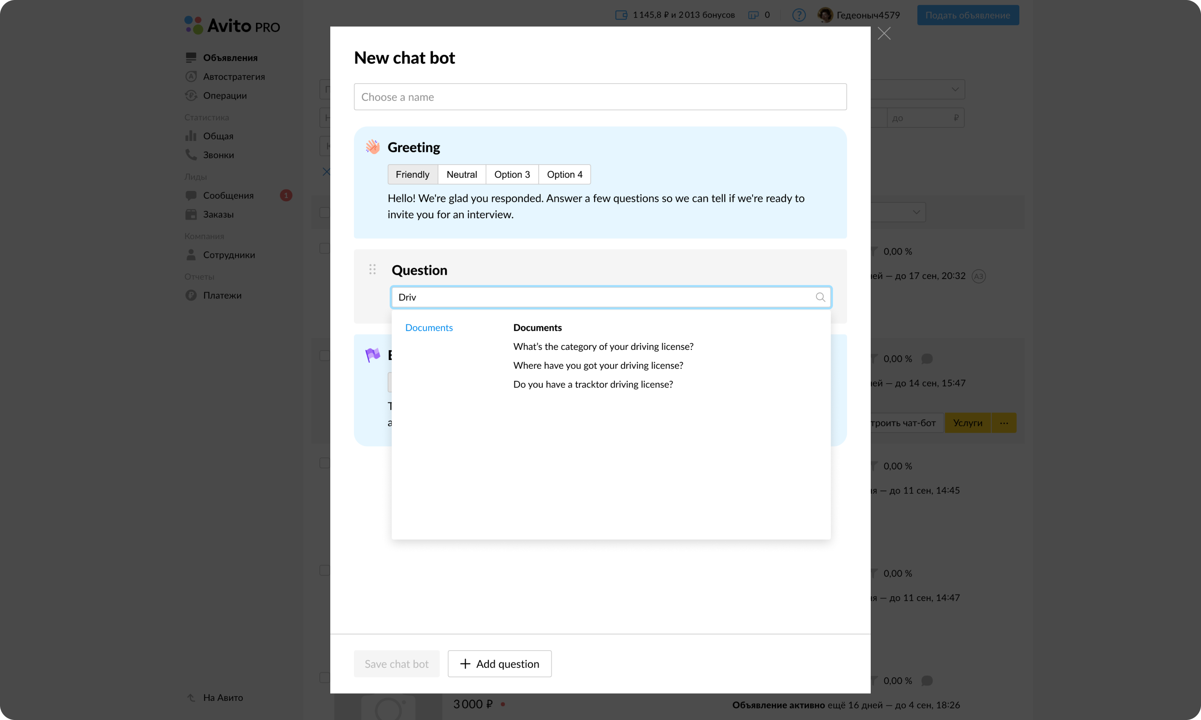Open the help question mark icon
This screenshot has height=720, width=1201.
pos(799,15)
